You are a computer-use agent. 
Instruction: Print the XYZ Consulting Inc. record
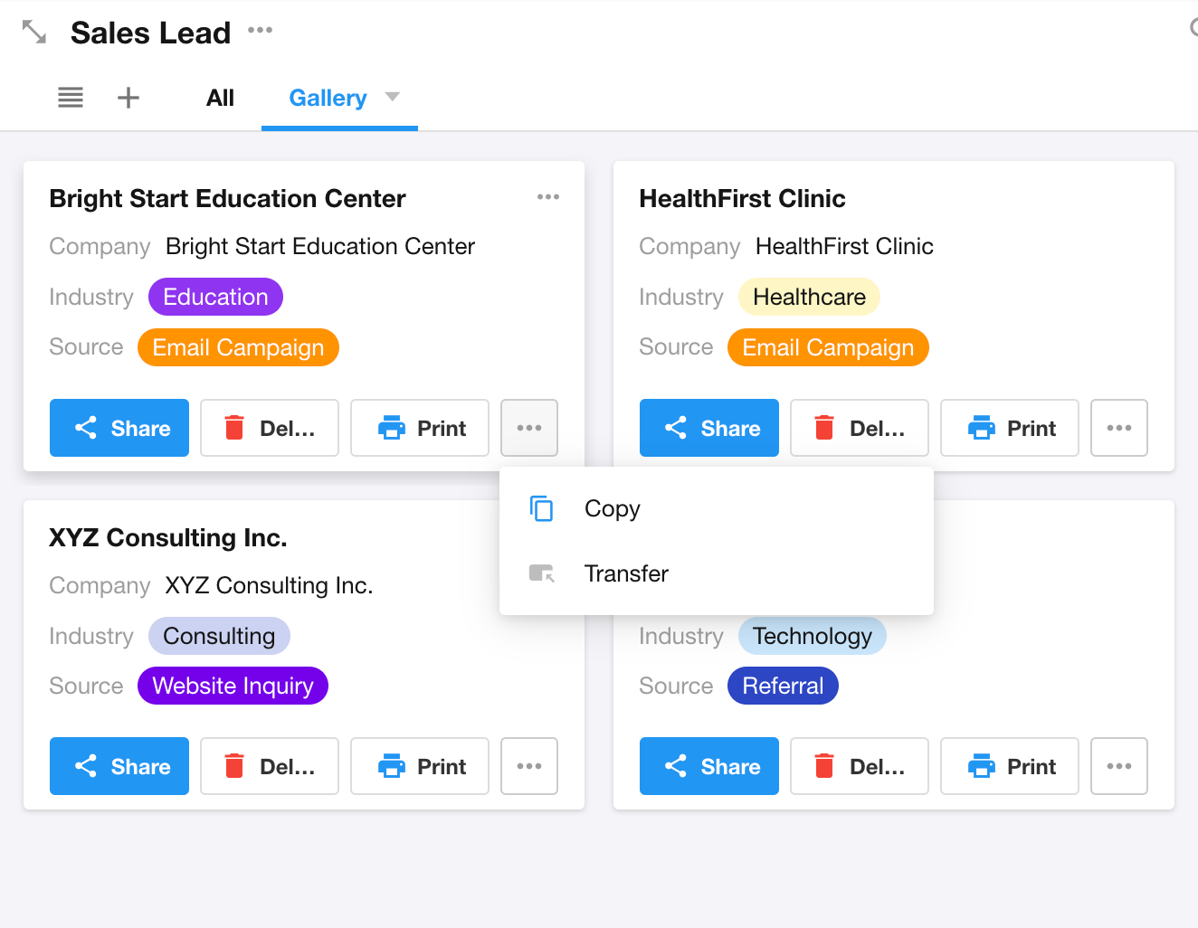click(420, 766)
